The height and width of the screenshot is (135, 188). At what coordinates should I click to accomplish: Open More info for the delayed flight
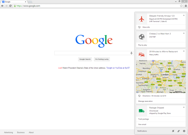pos(161,27)
